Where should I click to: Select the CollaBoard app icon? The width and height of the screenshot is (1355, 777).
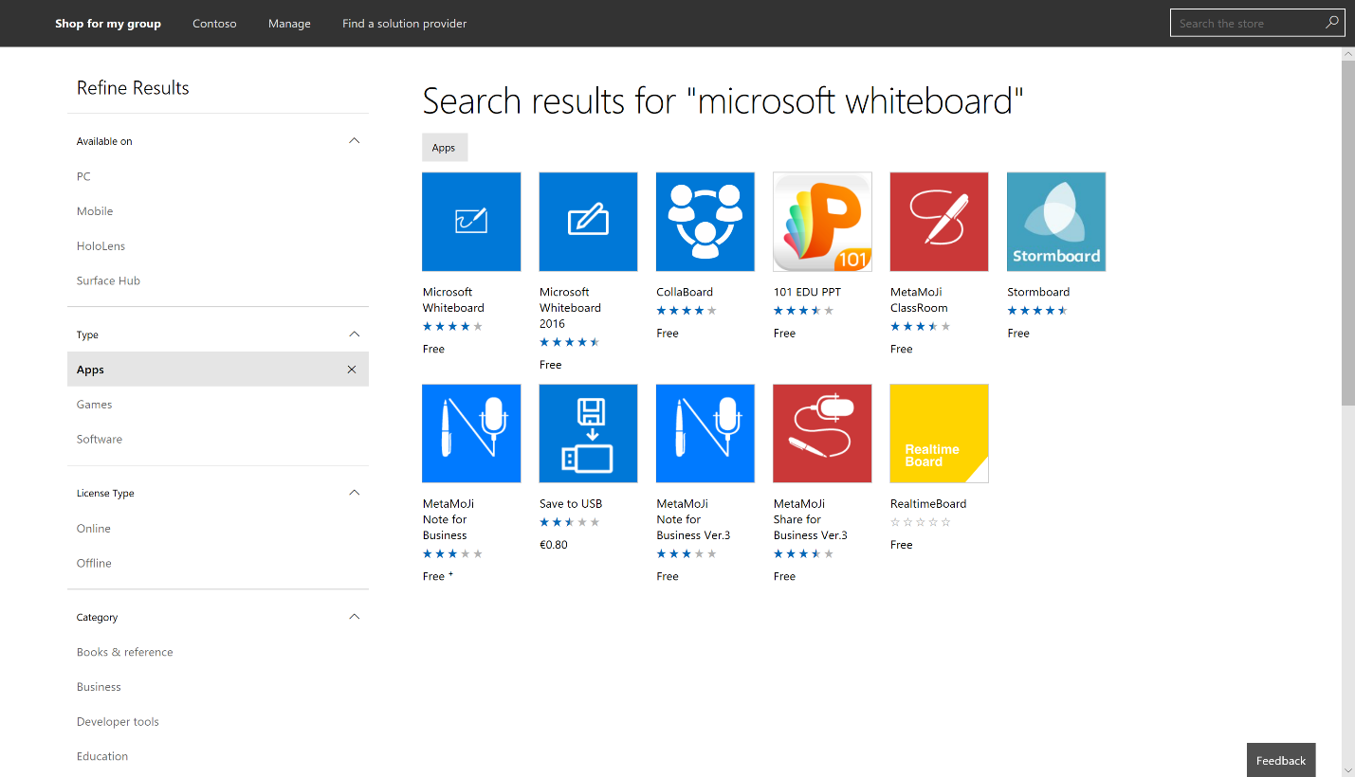705,221
